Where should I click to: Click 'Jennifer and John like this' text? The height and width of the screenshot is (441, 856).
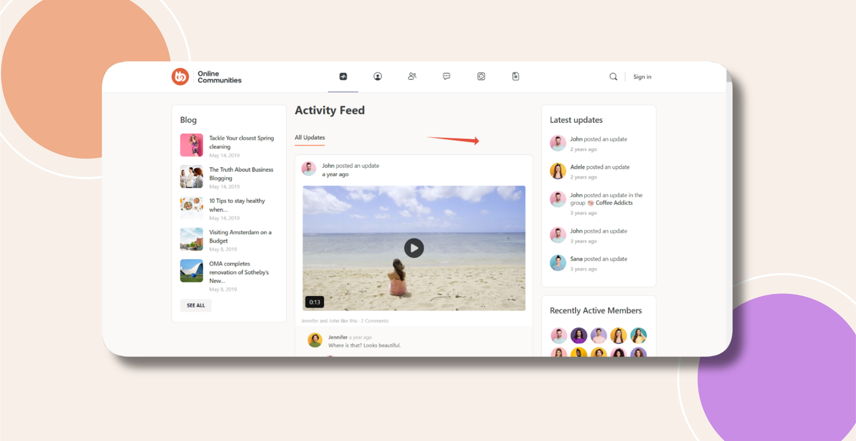[x=329, y=321]
